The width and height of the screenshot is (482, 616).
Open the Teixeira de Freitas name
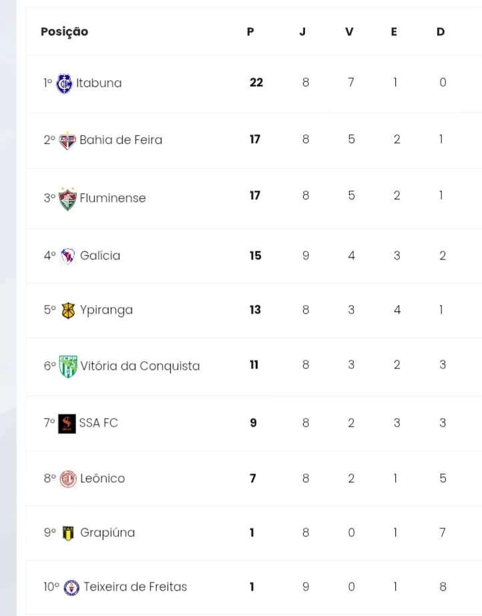click(135, 587)
